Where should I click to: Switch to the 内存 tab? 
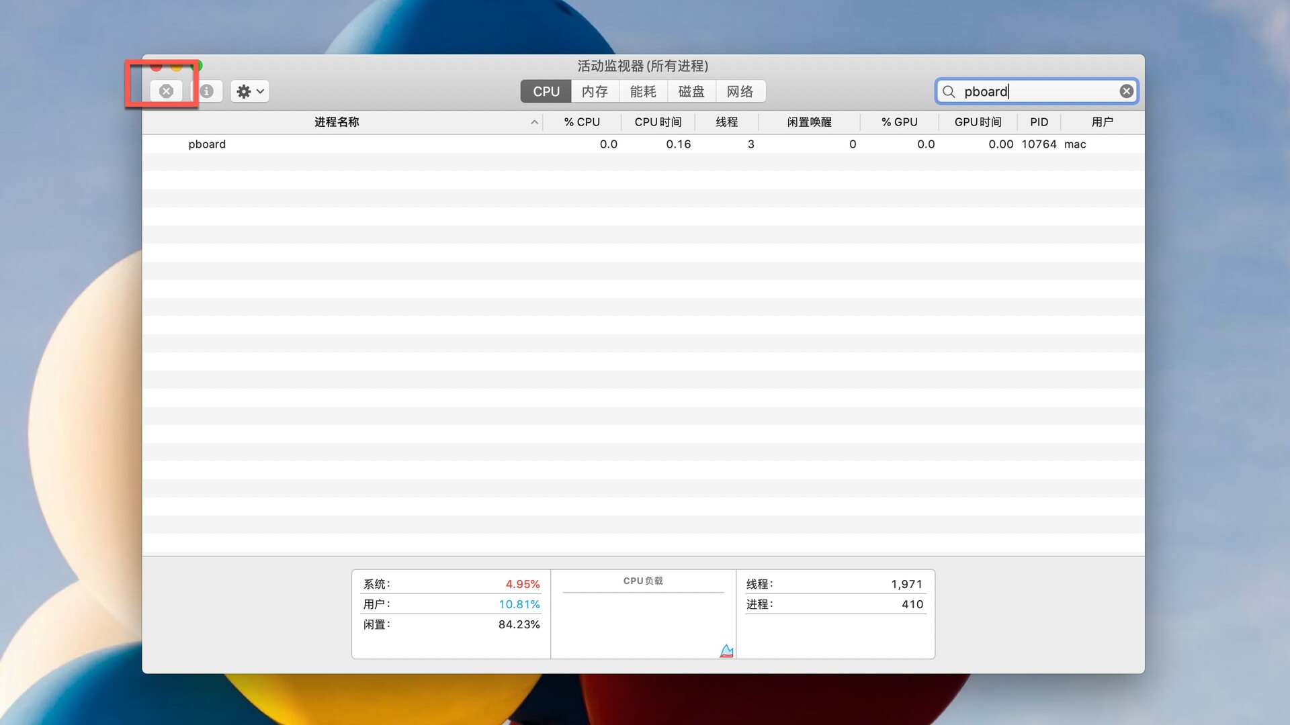coord(594,91)
